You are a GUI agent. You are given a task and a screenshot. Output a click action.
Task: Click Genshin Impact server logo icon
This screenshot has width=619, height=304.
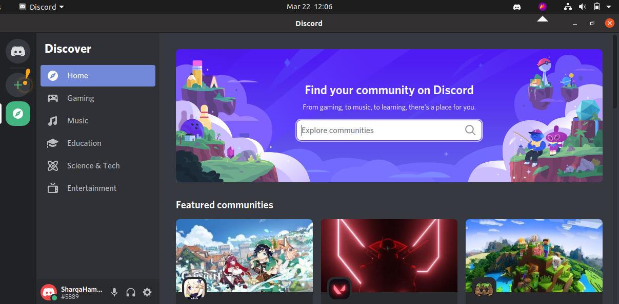[194, 290]
